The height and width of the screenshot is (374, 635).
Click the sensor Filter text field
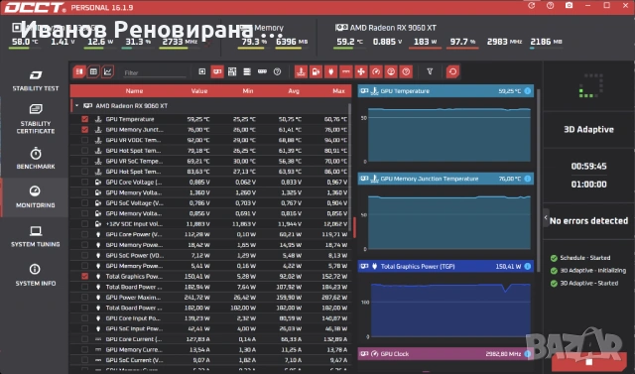[x=155, y=72]
